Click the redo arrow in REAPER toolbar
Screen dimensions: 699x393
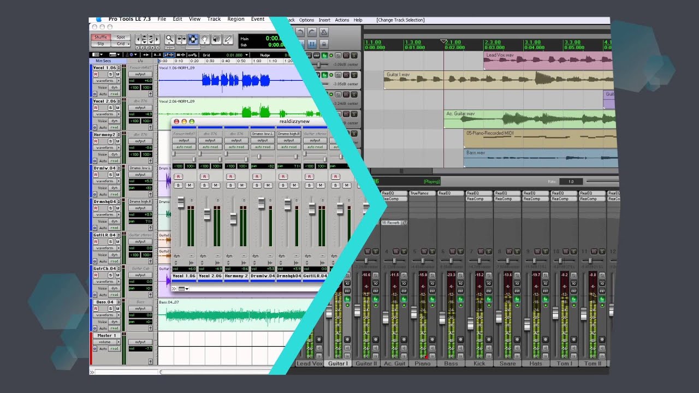312,32
